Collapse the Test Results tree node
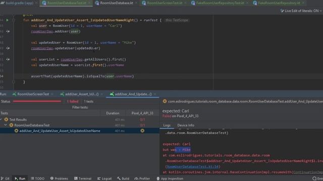The image size is (323, 181). pos(1,120)
